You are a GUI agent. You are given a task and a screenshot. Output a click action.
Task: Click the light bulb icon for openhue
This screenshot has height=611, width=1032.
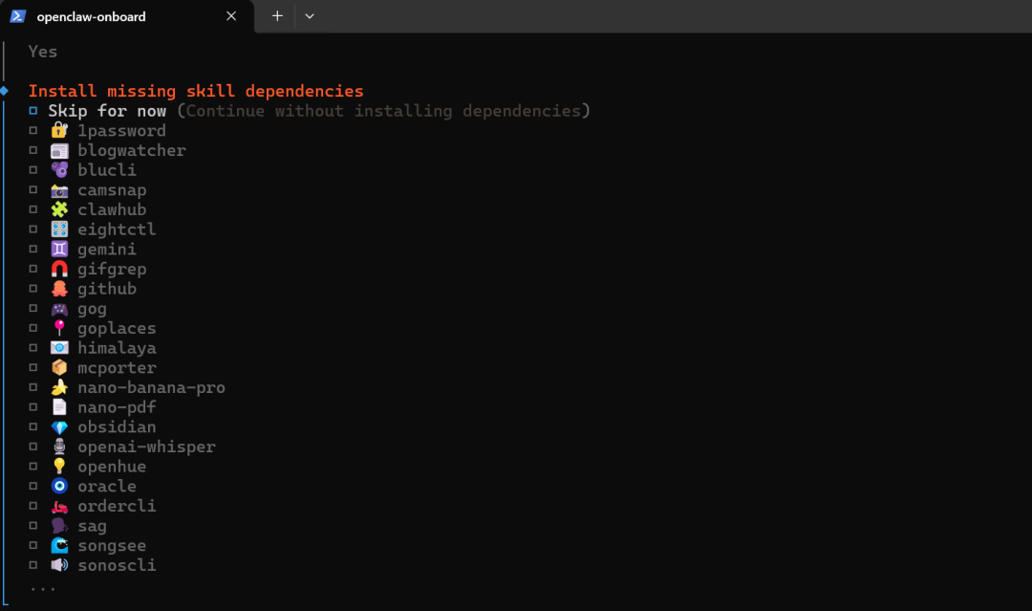coord(59,467)
